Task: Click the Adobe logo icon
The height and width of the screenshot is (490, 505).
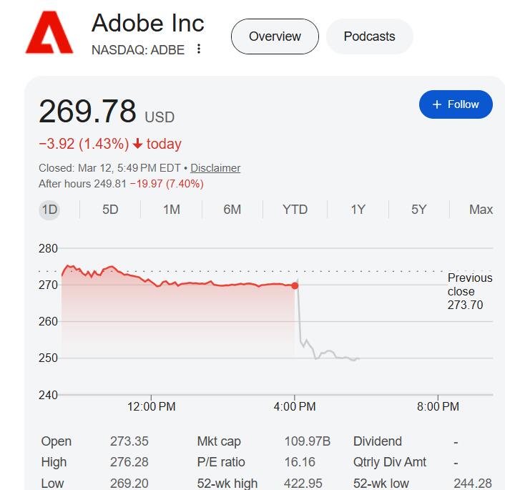Action: [49, 34]
